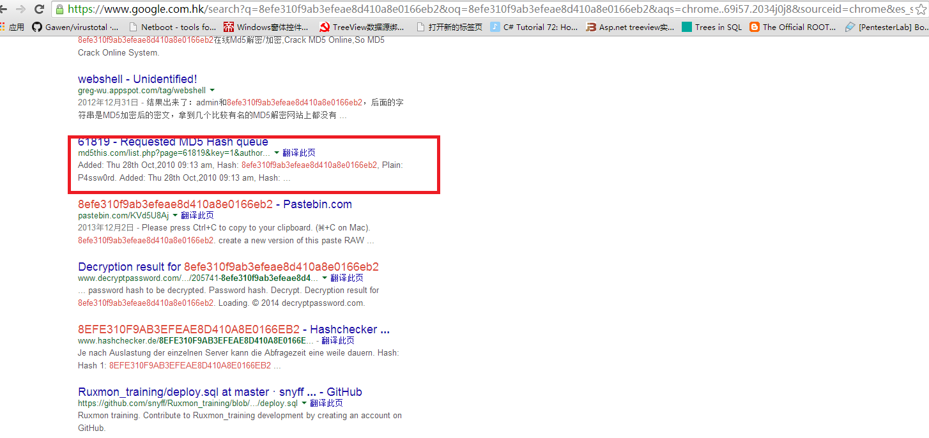This screenshot has height=438, width=929.
Task: Click the green HTTPS padlock icon
Action: 59,9
